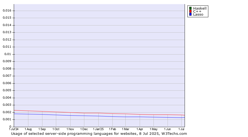Click the 0.003 y-axis value

(7, 105)
